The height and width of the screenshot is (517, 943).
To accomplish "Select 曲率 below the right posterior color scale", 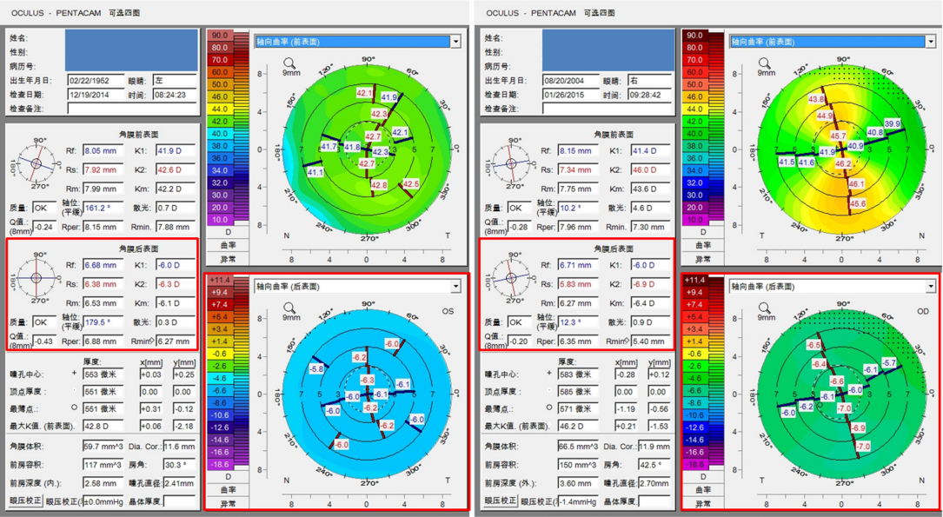I will coord(694,490).
